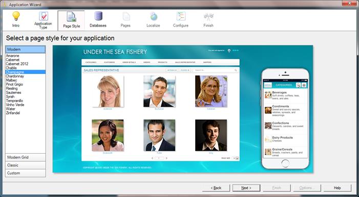
Task: Jump to the Finish step icon
Action: click(x=208, y=16)
